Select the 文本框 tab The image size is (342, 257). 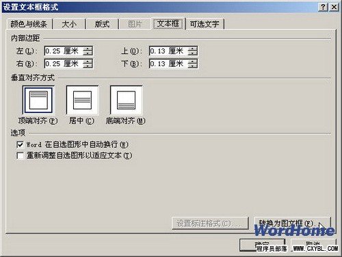coord(168,24)
